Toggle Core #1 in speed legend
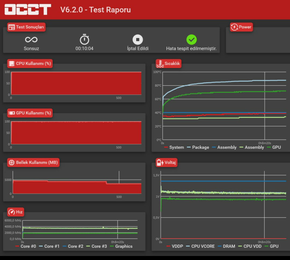Viewport: 290px width, 260px height. [49, 246]
